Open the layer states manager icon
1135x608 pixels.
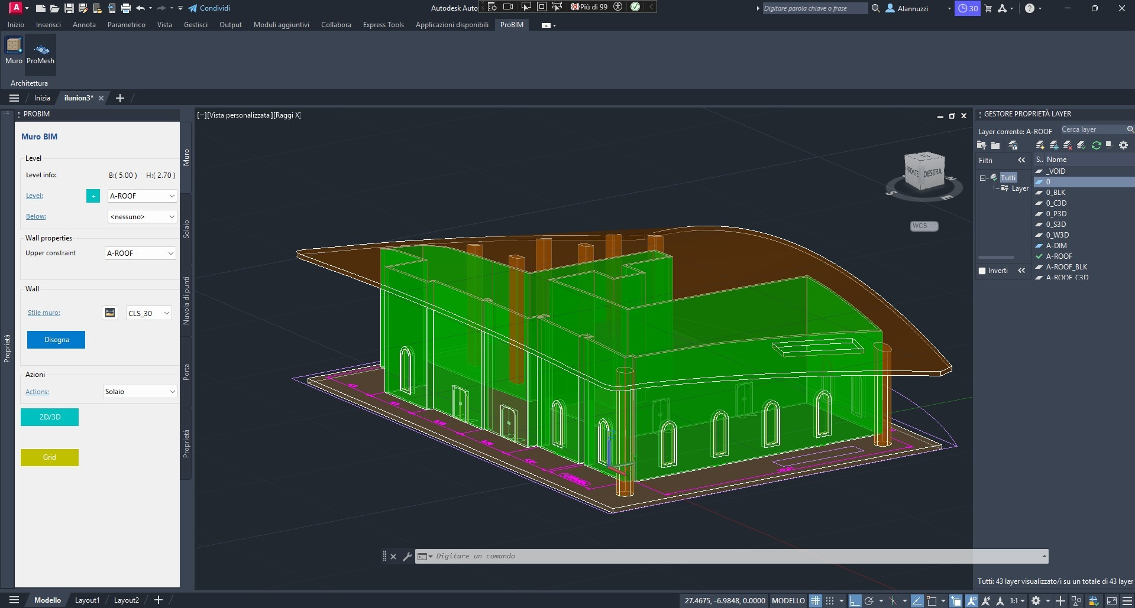click(1013, 145)
